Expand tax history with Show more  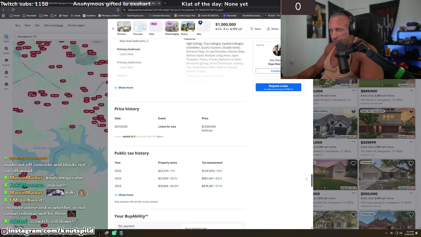[124, 195]
